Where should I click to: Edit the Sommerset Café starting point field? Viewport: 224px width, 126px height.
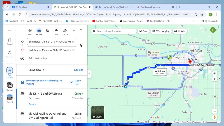52,41
